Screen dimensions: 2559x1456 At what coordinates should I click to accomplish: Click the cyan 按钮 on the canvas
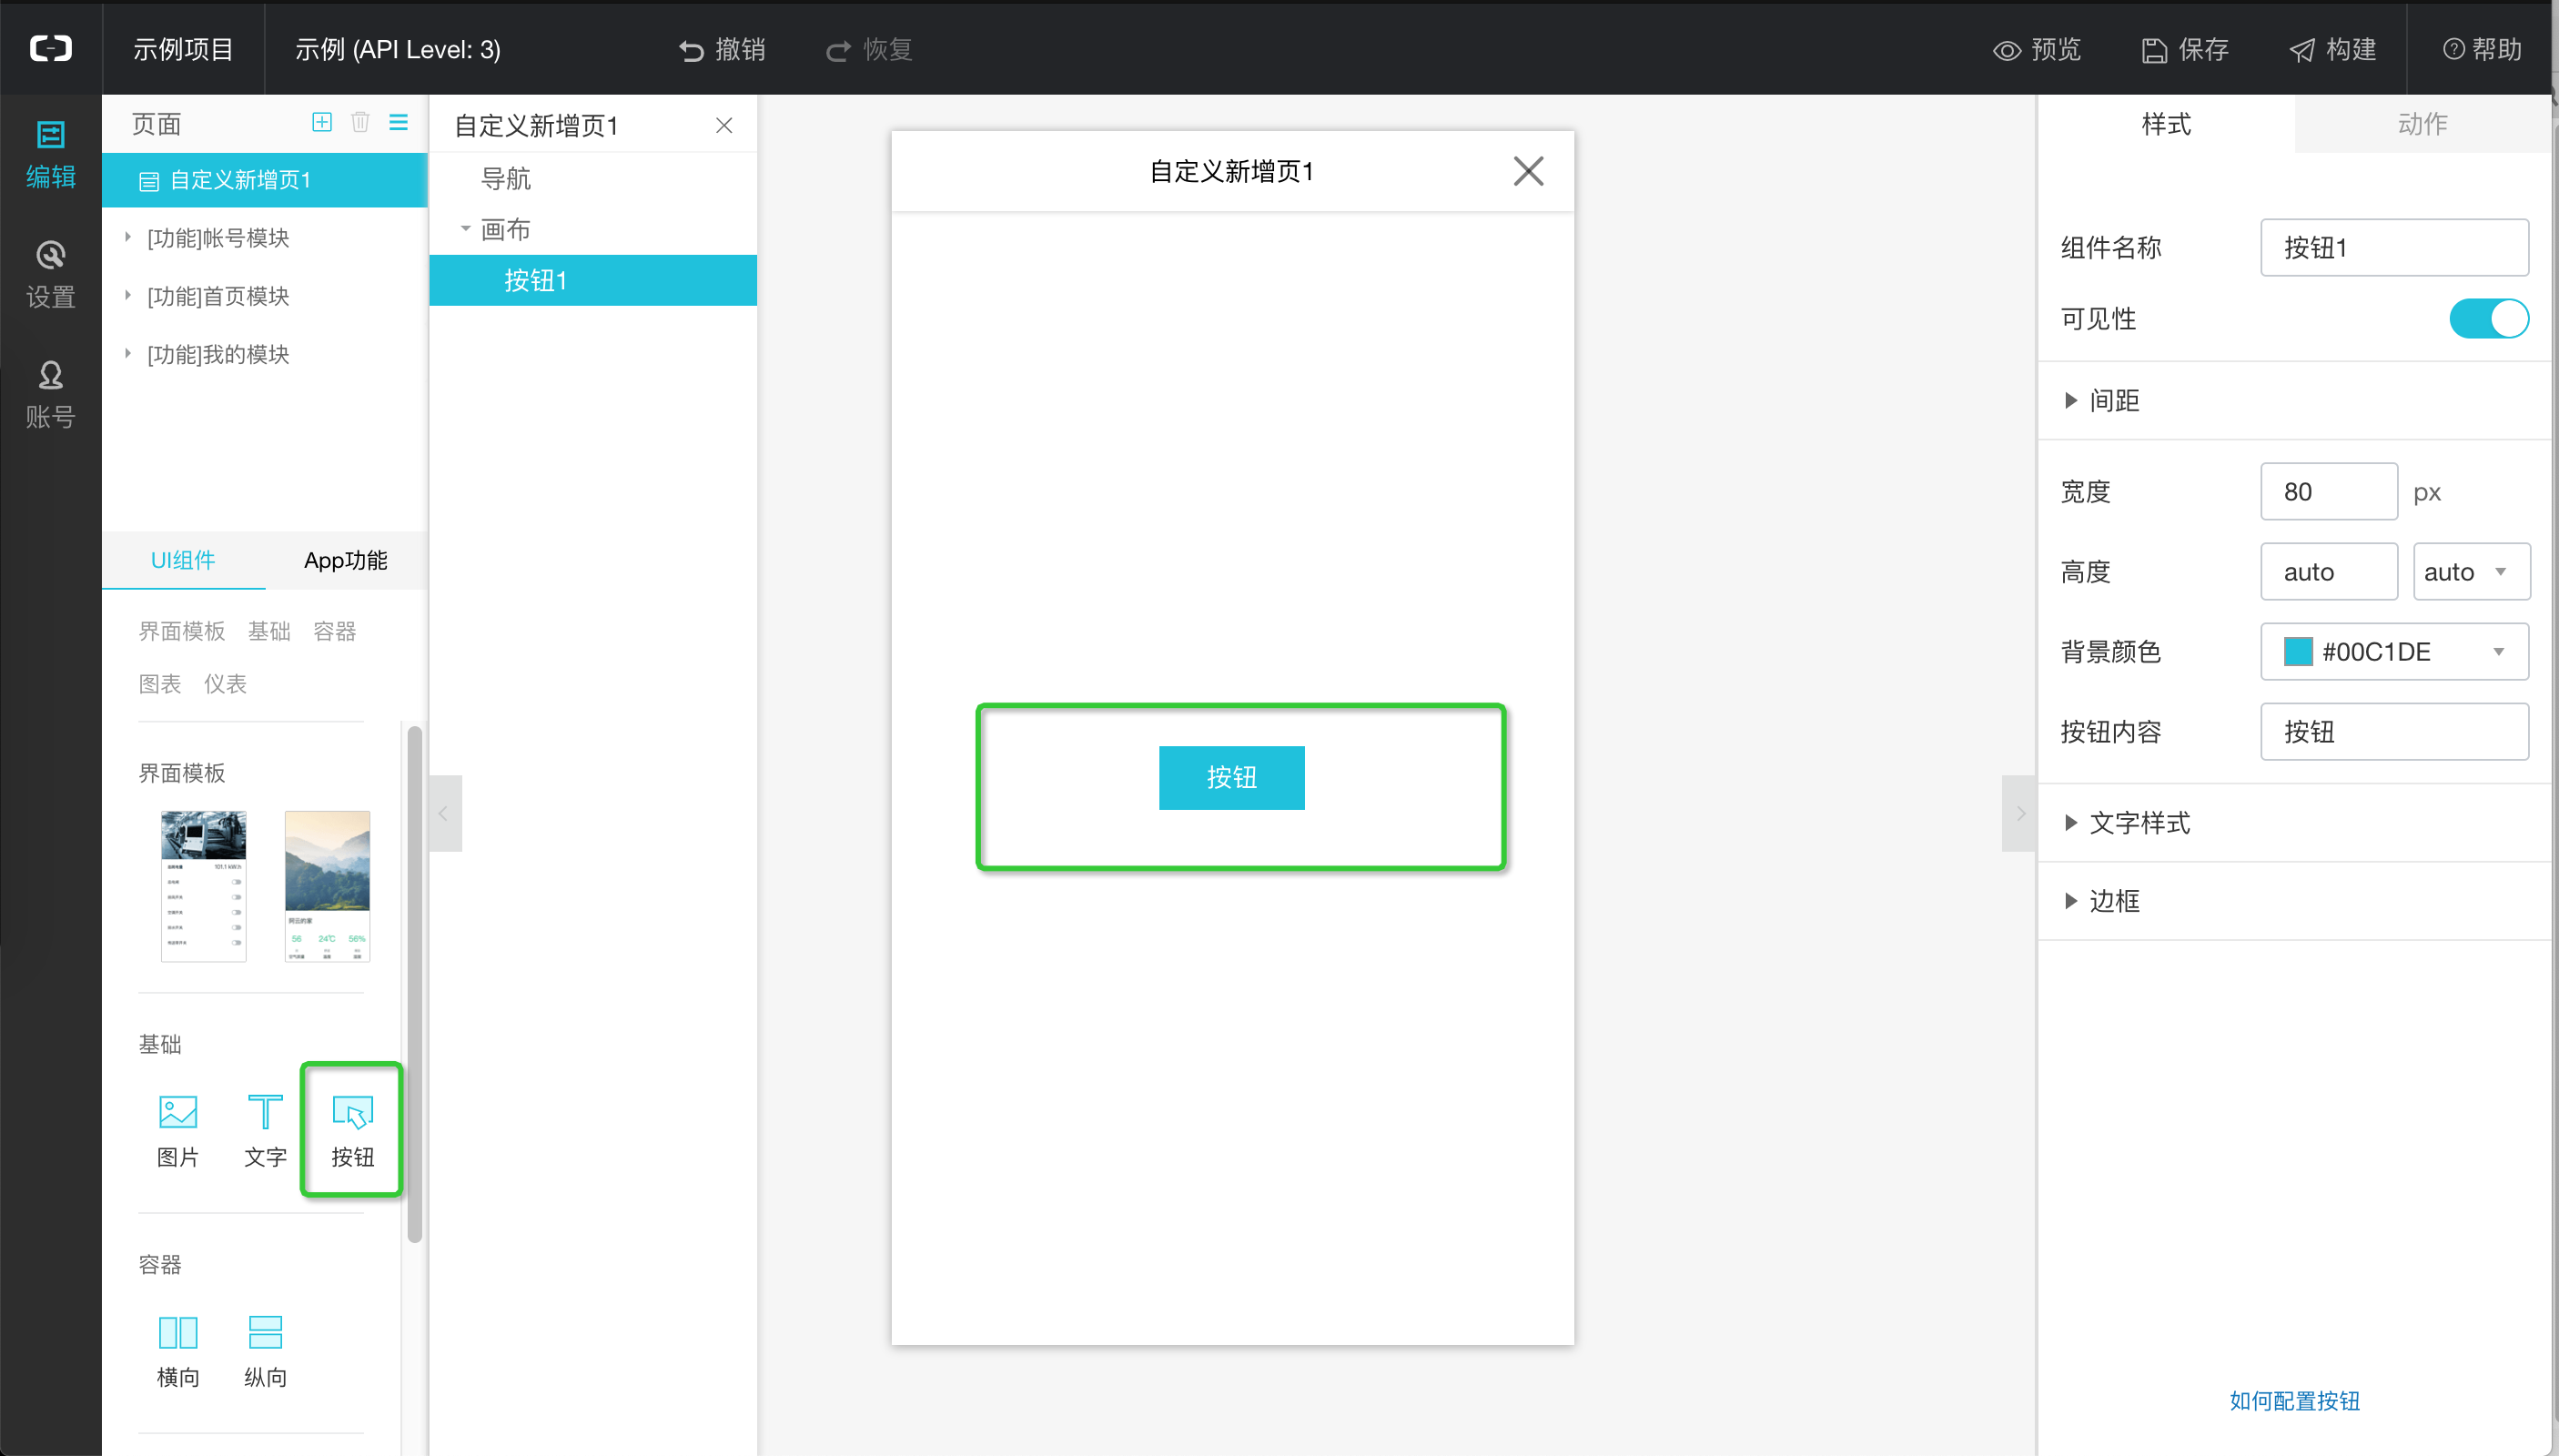click(1231, 777)
